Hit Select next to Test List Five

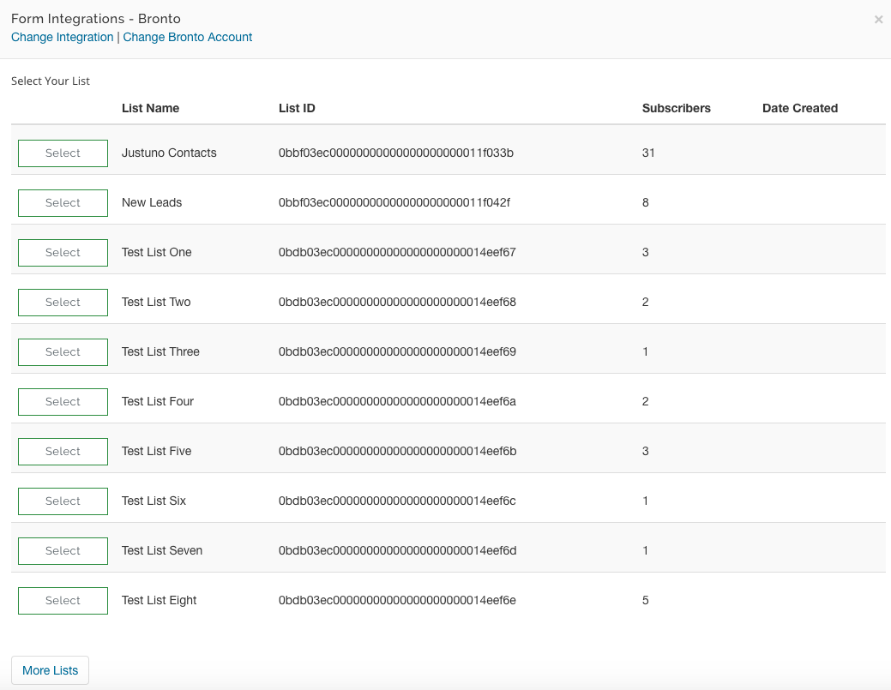point(63,451)
